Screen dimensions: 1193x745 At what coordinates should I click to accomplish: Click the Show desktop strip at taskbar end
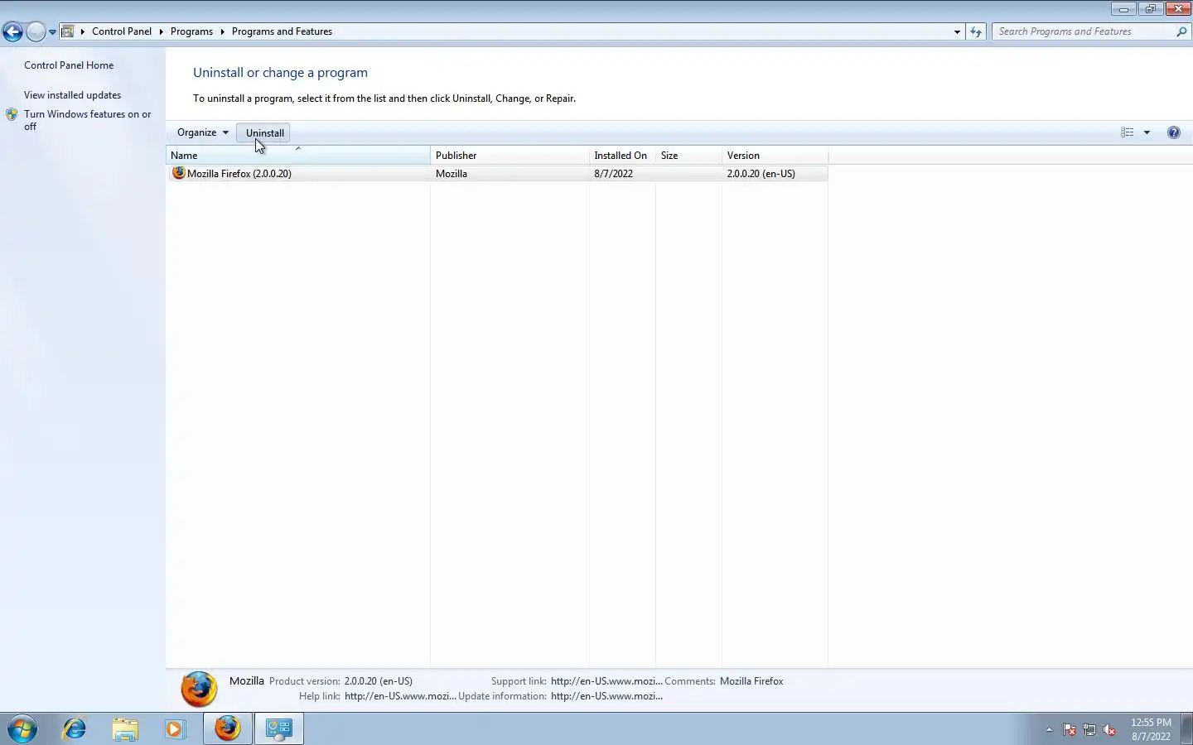coord(1187,729)
